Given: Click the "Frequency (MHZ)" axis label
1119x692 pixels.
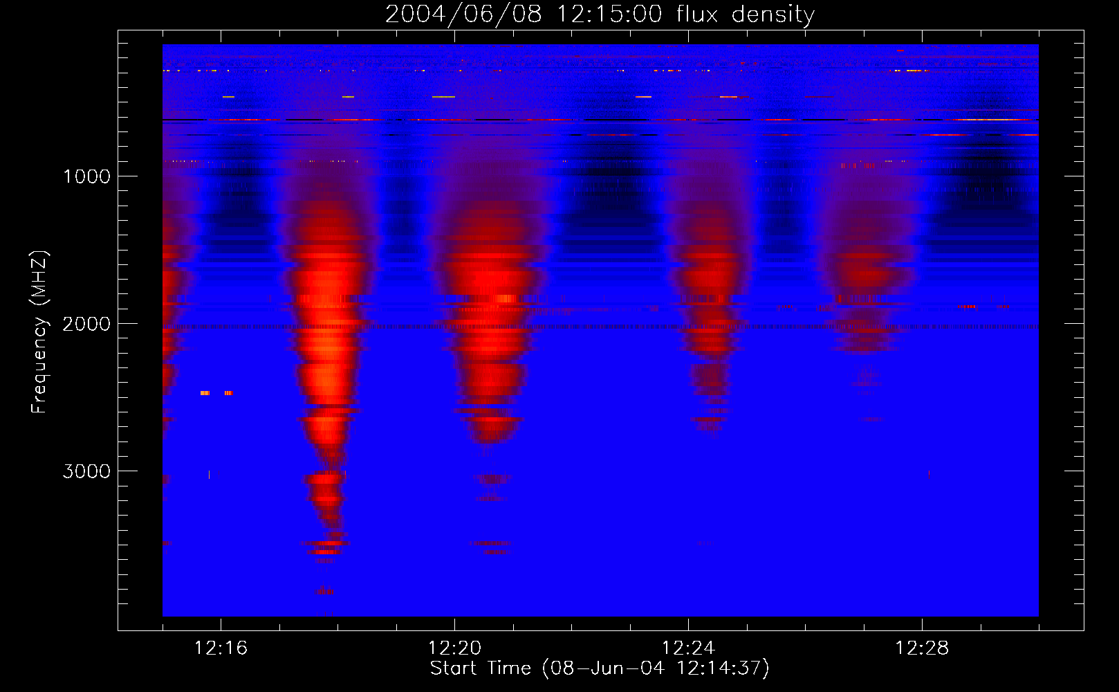Looking at the screenshot, I should 39,332.
